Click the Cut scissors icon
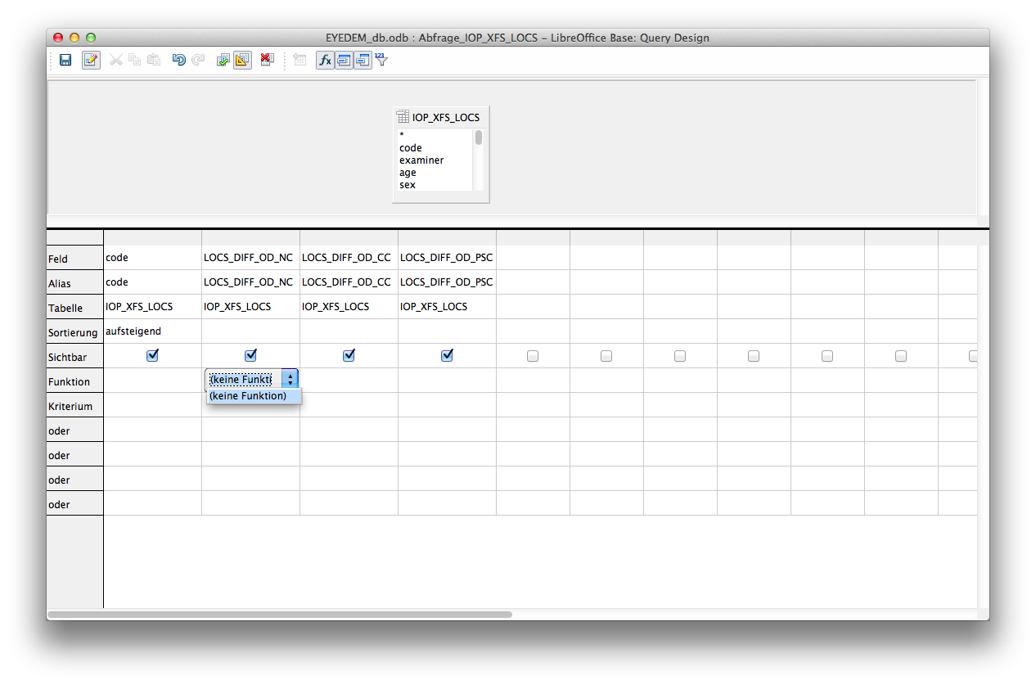Screen dimensions: 1036x685 [116, 60]
